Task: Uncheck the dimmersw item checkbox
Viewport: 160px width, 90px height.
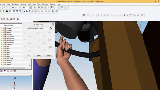Action: 5,42
